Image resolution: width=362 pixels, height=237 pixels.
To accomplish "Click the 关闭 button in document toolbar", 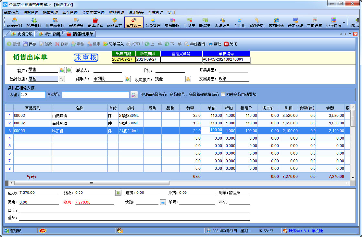I will pos(230,44).
